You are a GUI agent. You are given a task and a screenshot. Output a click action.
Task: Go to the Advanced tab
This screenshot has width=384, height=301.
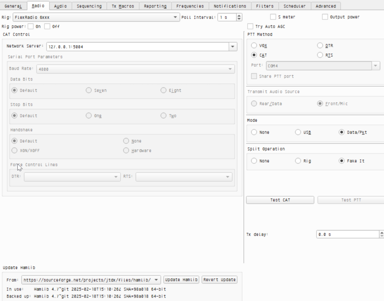tap(326, 6)
